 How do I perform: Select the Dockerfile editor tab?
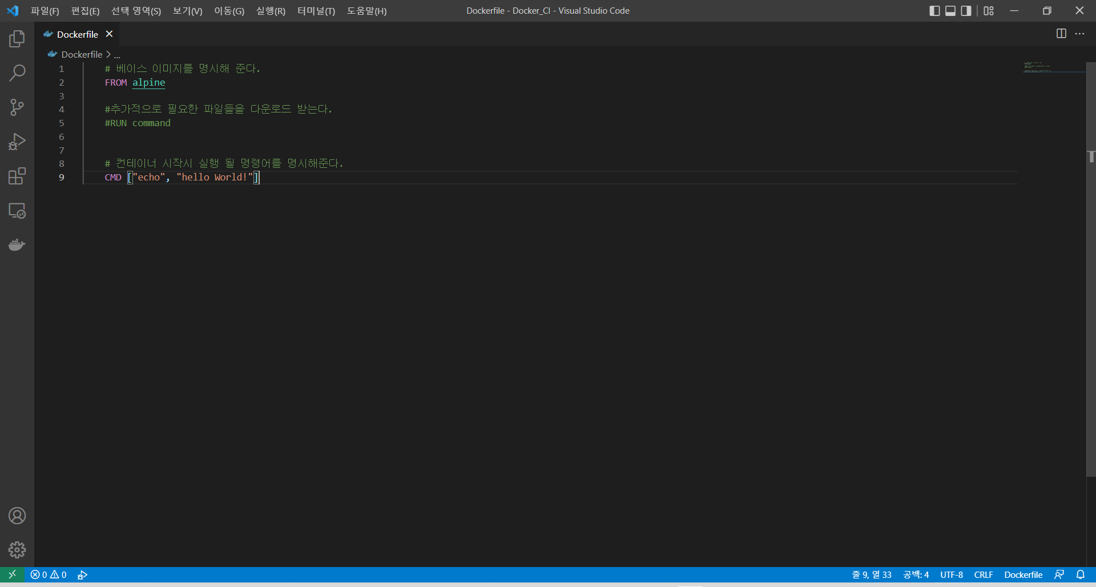coord(77,34)
